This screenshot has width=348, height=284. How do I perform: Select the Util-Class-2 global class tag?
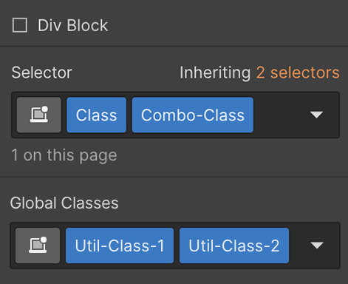(234, 246)
